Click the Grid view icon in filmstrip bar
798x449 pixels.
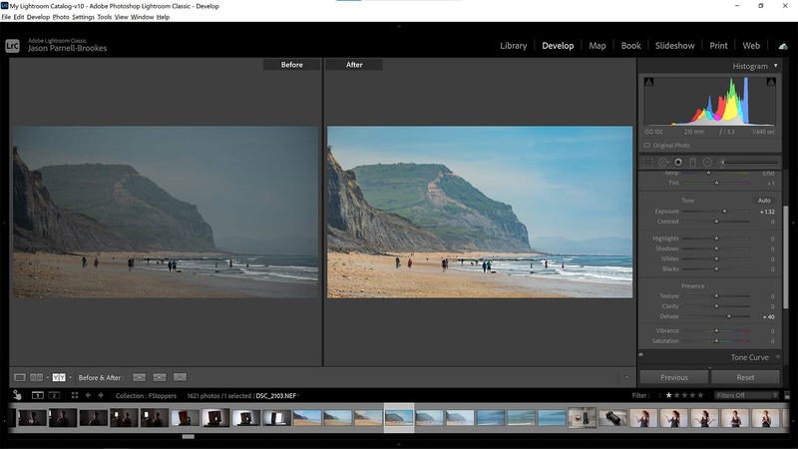[74, 395]
